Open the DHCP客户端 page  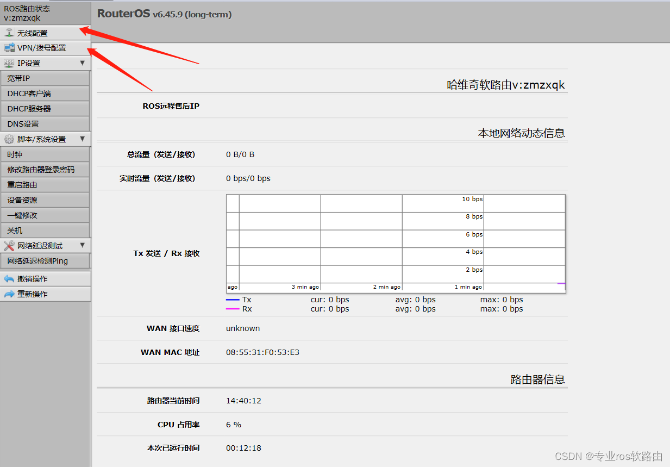click(x=46, y=94)
